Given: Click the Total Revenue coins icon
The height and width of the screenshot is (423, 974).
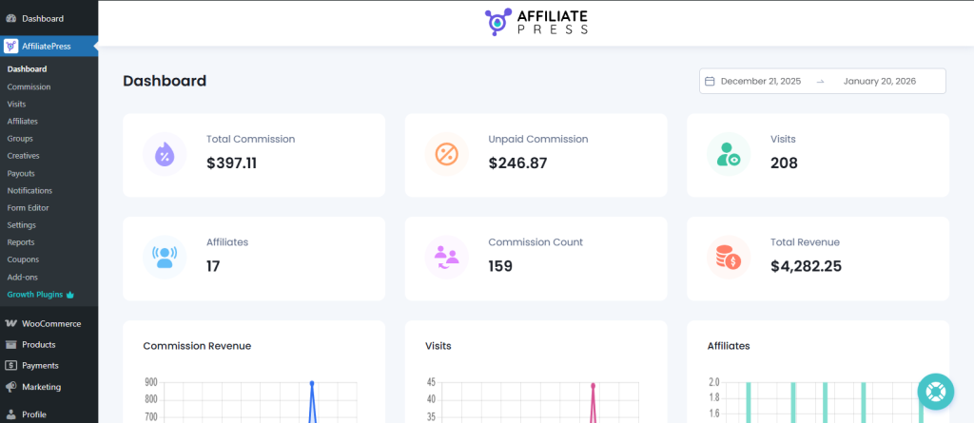Looking at the screenshot, I should coord(729,258).
